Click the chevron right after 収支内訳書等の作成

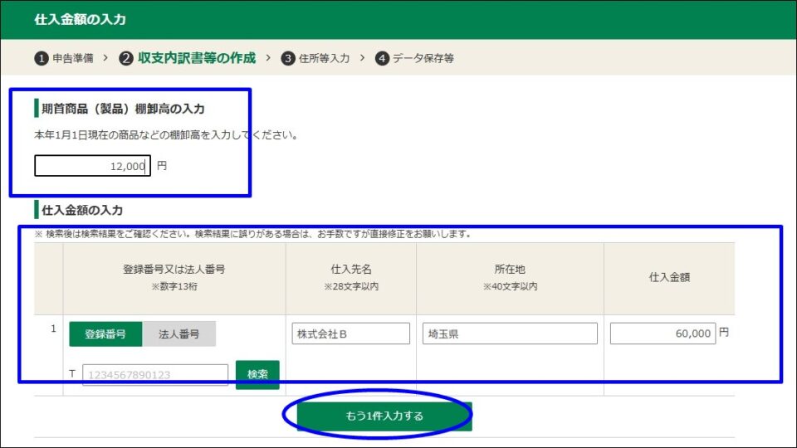267,58
